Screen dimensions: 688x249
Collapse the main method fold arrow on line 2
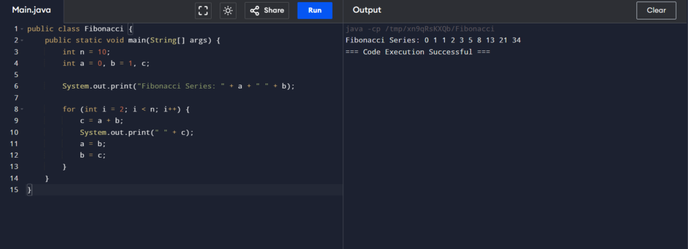click(x=21, y=40)
